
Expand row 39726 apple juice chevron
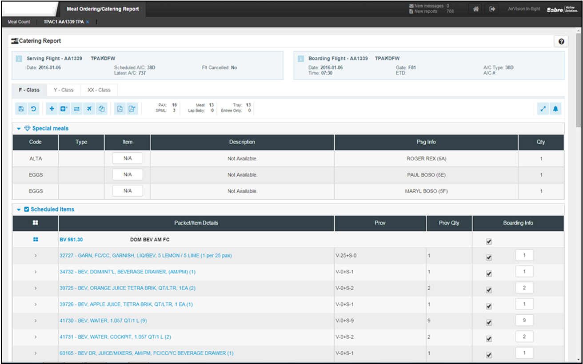point(36,305)
